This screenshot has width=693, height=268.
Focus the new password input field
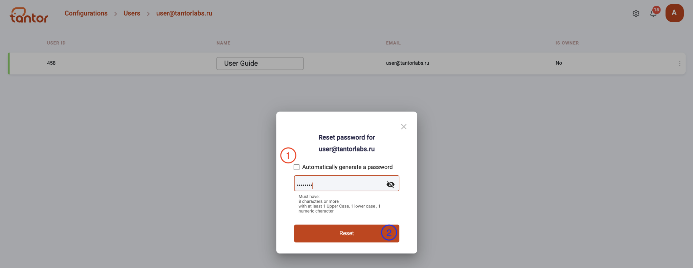[340, 183]
